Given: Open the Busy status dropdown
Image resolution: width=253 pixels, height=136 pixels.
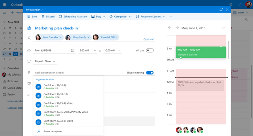Looking at the screenshot, I should 98,17.
